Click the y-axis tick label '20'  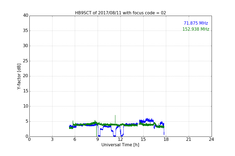pyautogui.click(x=26, y=76)
